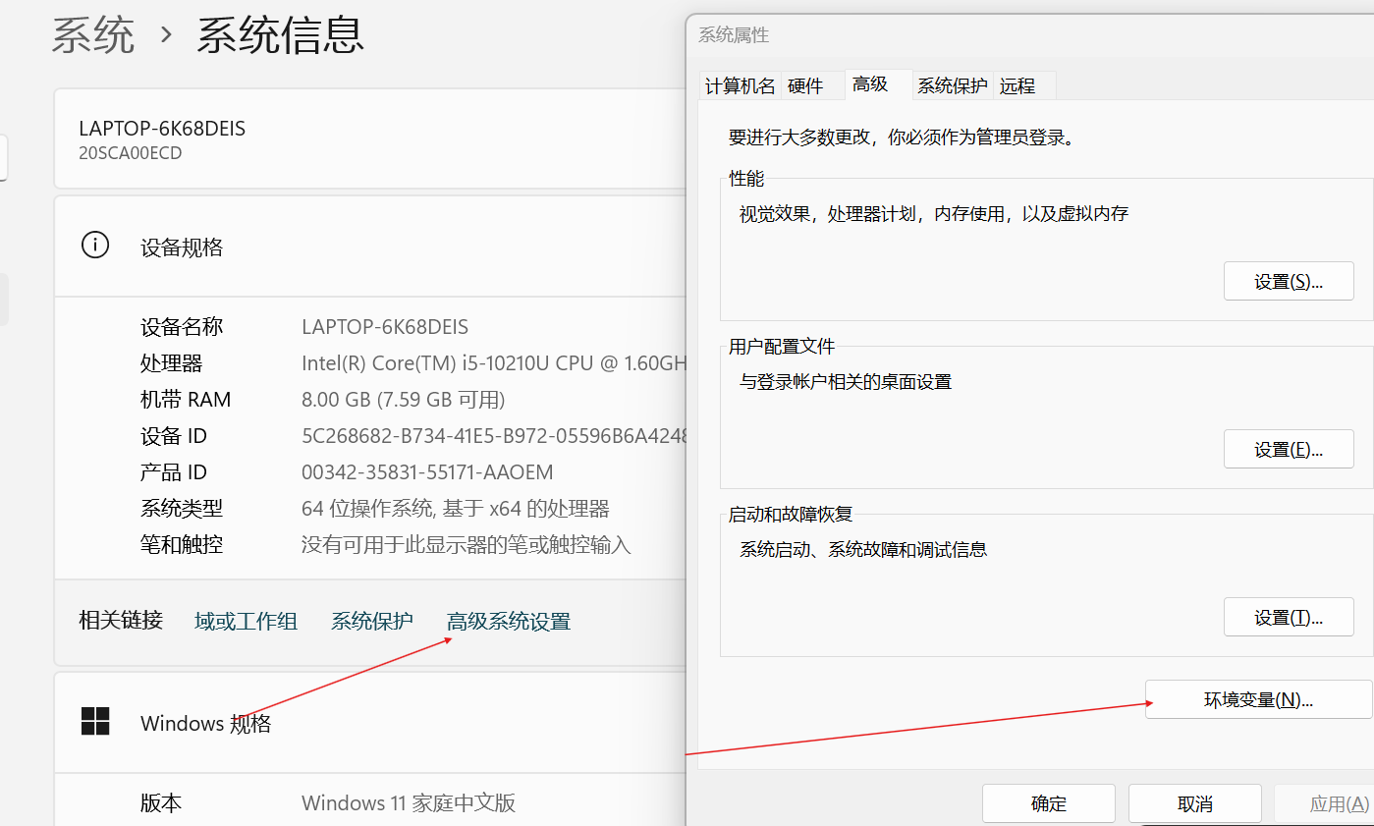The image size is (1374, 826).
Task: Open the 系统保护 tab in dialog
Action: pos(952,86)
